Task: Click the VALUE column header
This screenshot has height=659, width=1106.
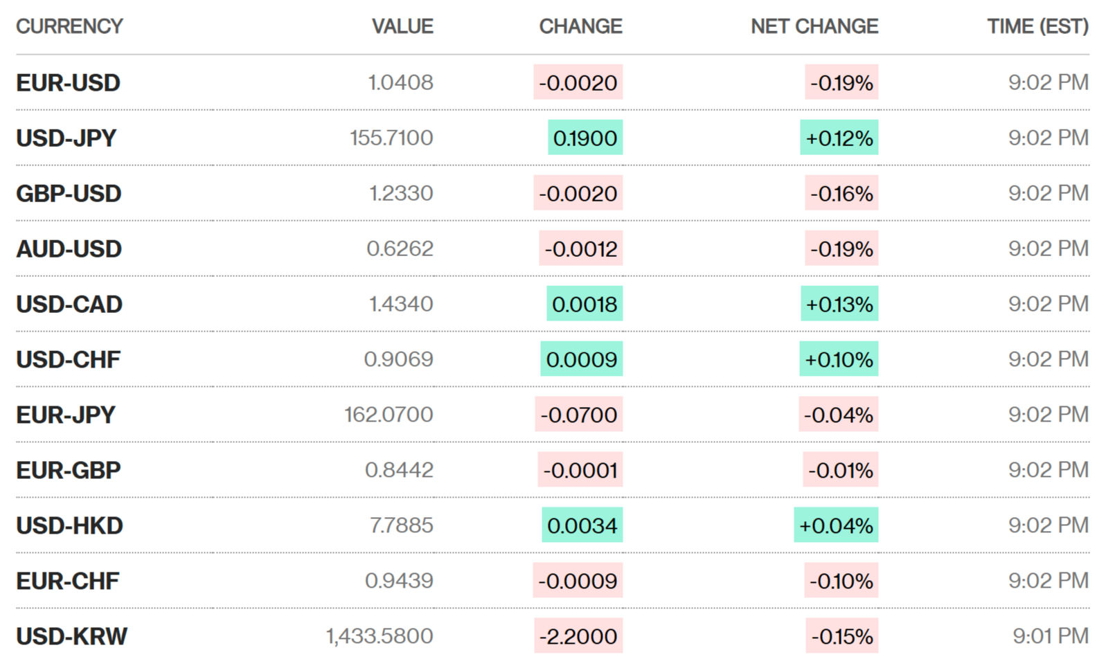Action: tap(402, 26)
